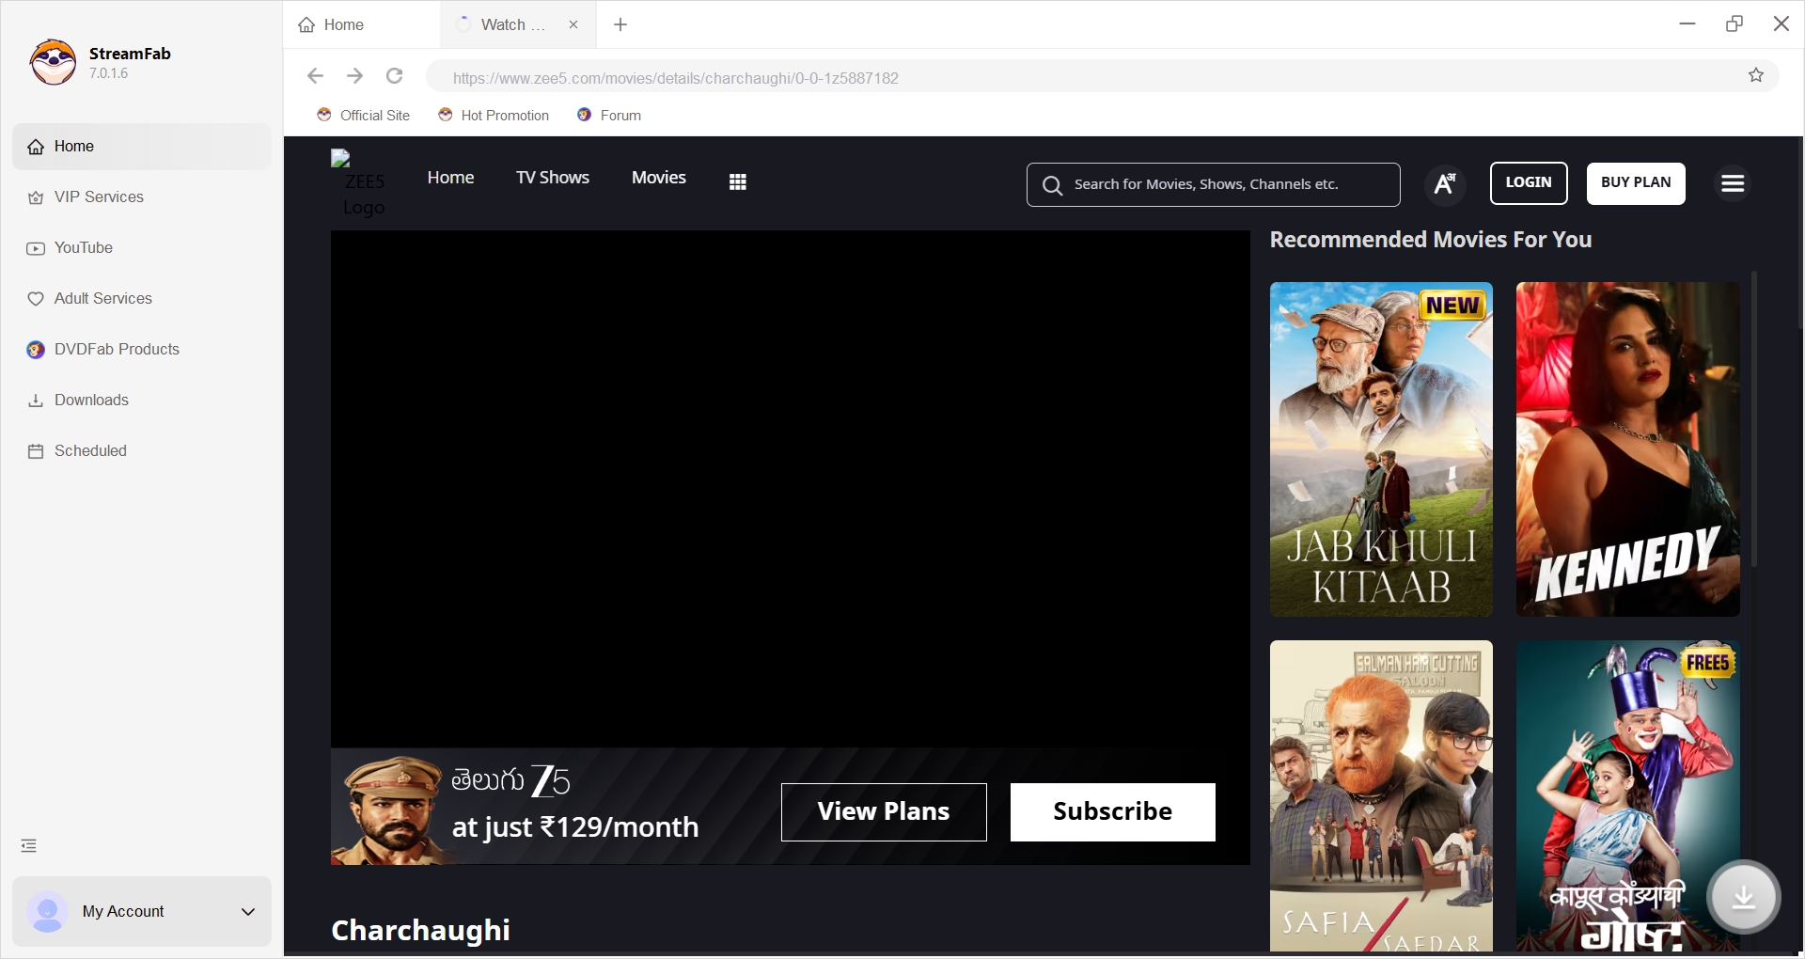Open a new browser tab
Image resolution: width=1805 pixels, height=959 pixels.
point(620,24)
